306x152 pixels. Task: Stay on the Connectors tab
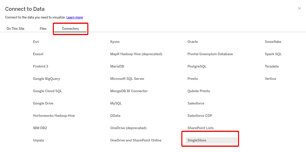click(70, 28)
